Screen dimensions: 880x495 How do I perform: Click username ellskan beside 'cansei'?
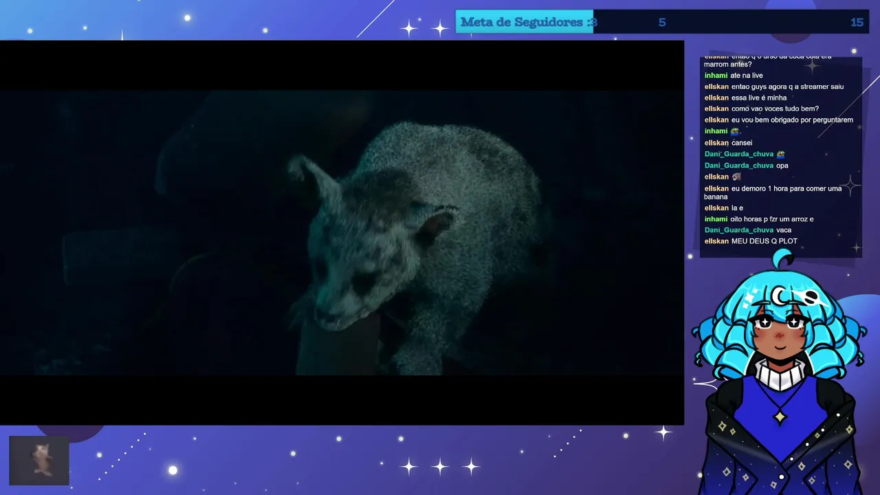[716, 143]
